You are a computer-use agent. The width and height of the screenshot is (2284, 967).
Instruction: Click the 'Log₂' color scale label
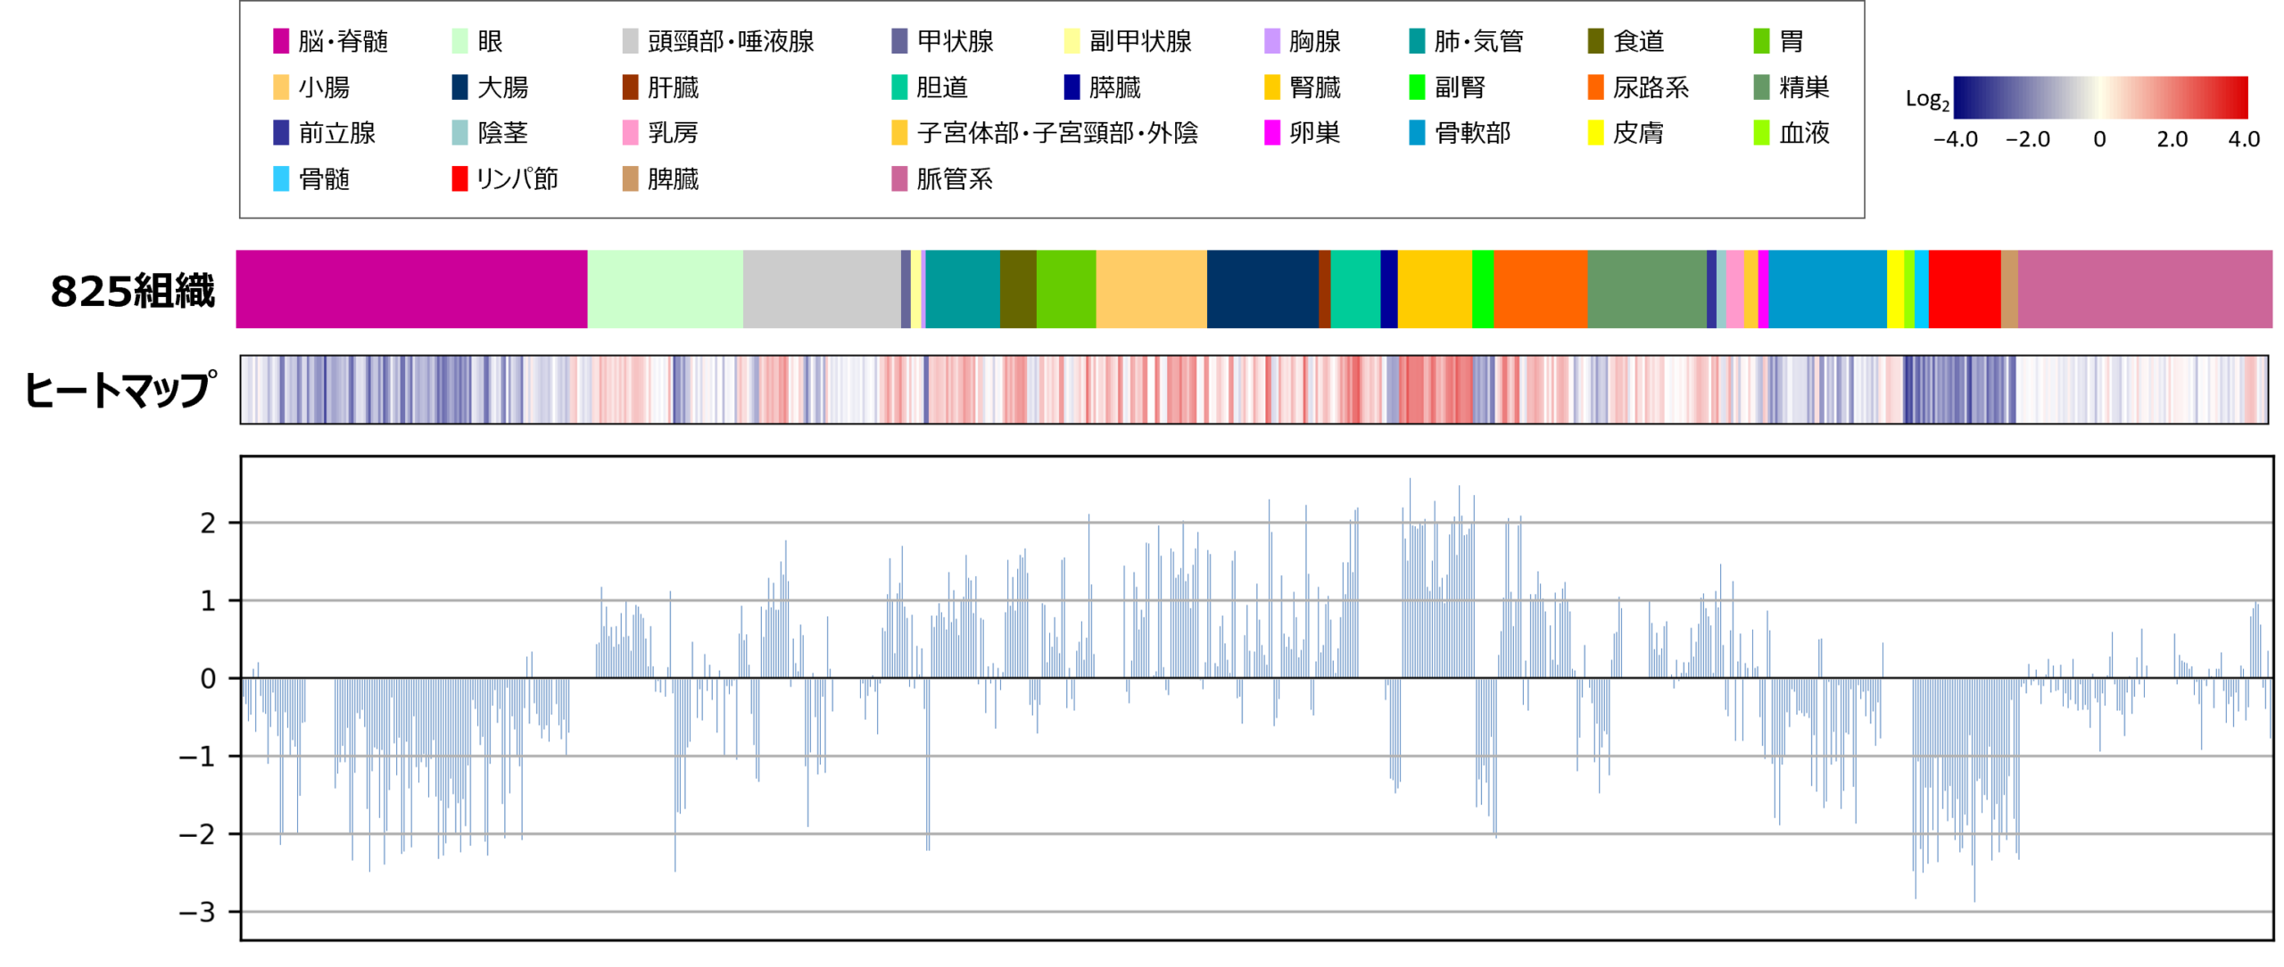pos(1927,100)
